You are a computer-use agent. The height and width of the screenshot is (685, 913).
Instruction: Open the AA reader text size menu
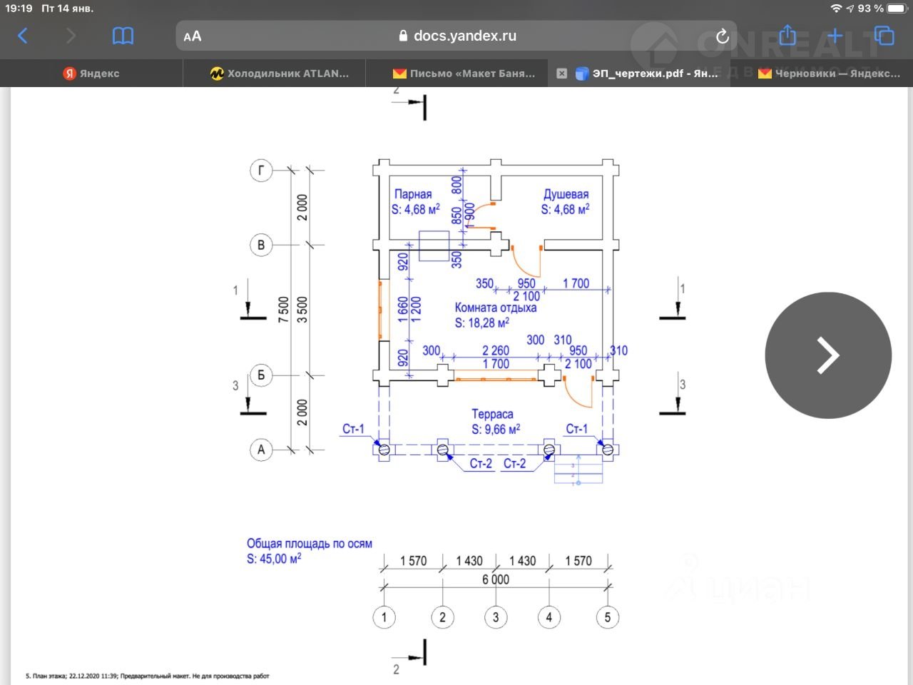coord(193,36)
